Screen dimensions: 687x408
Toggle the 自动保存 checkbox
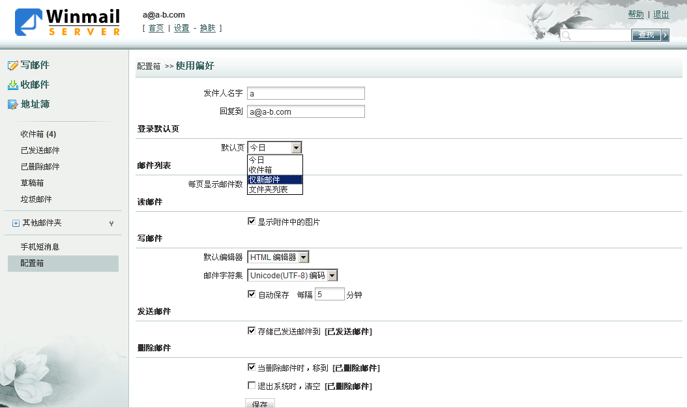click(252, 294)
